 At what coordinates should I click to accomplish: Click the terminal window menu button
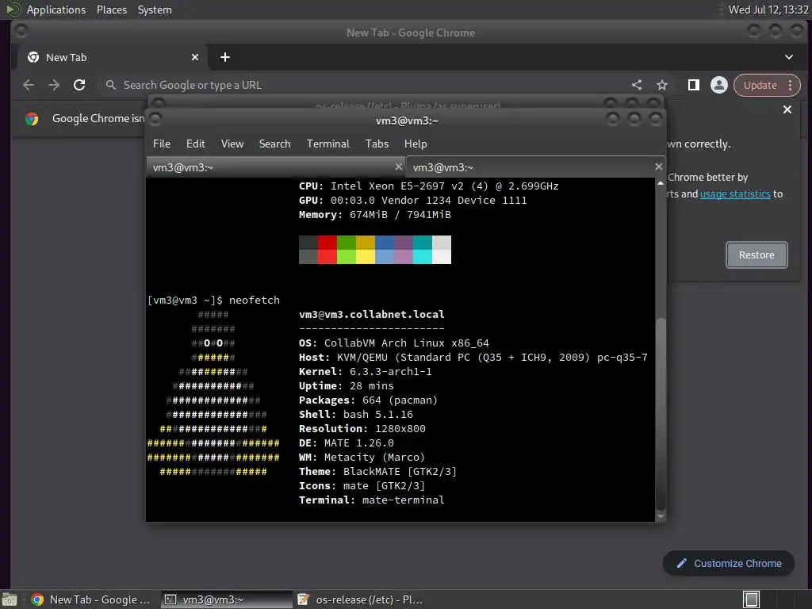tap(155, 120)
